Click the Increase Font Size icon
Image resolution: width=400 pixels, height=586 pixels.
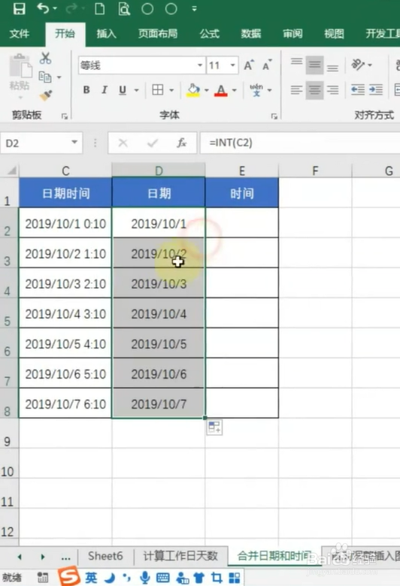[249, 65]
